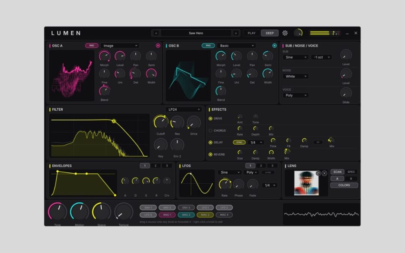Toggle the OSC A power indicator
405x253 pixels.
pos(158,45)
